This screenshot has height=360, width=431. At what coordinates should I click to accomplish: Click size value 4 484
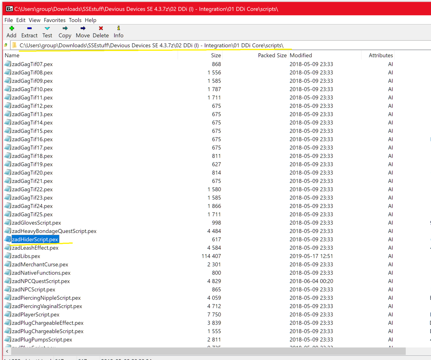tap(214, 231)
